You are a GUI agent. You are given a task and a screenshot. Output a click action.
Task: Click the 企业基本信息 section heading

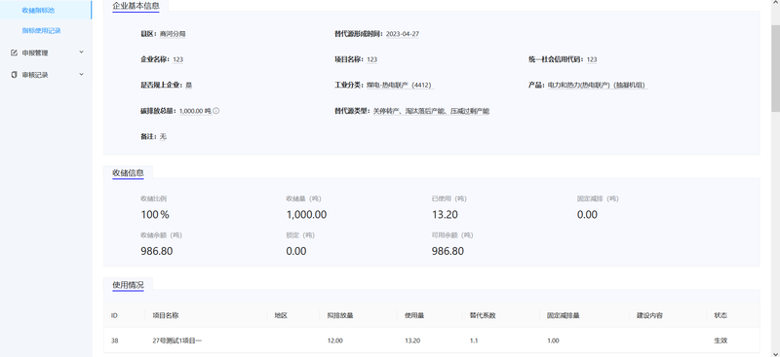[136, 6]
